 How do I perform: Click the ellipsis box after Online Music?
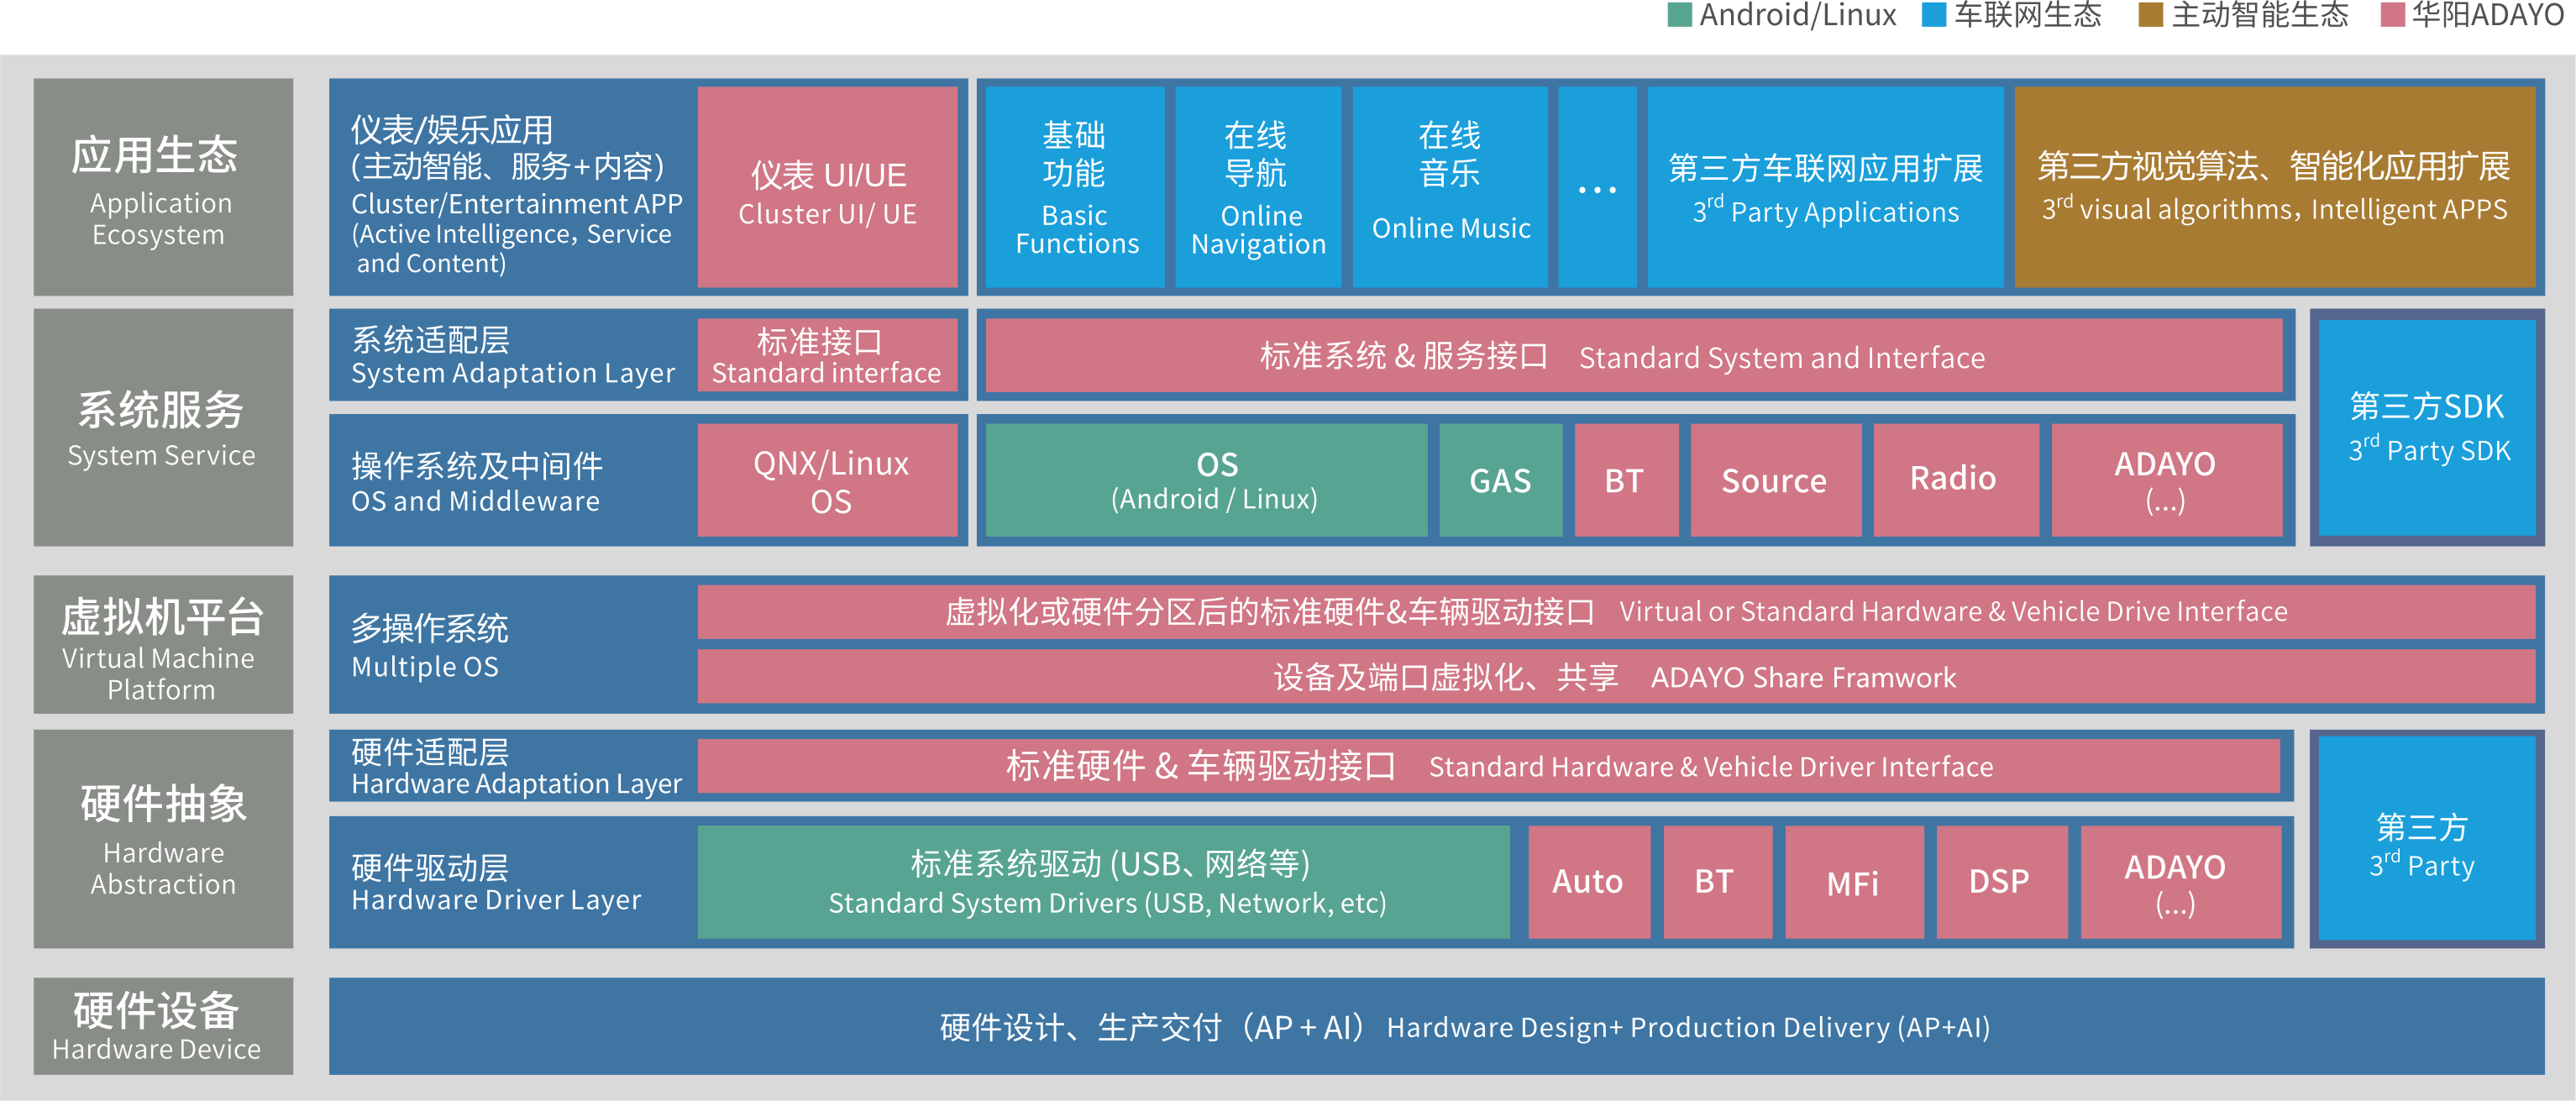[1597, 188]
